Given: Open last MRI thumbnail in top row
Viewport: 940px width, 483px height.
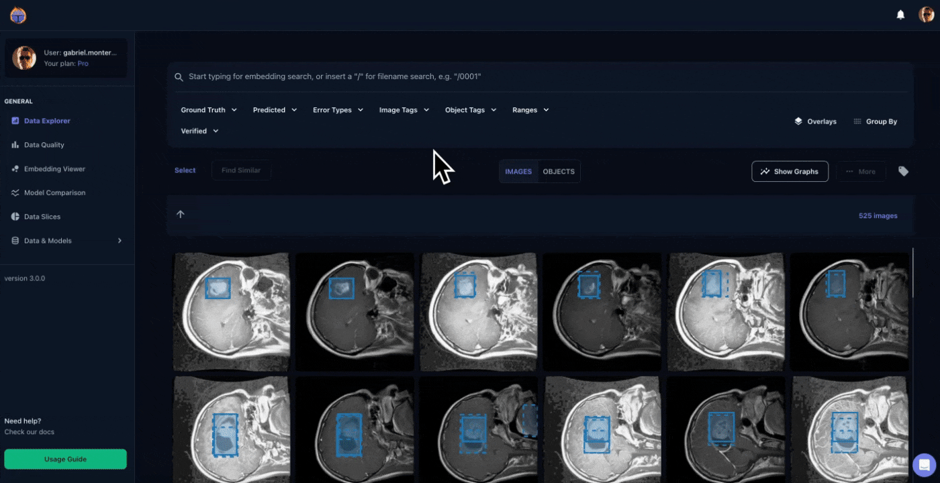Looking at the screenshot, I should [850, 312].
